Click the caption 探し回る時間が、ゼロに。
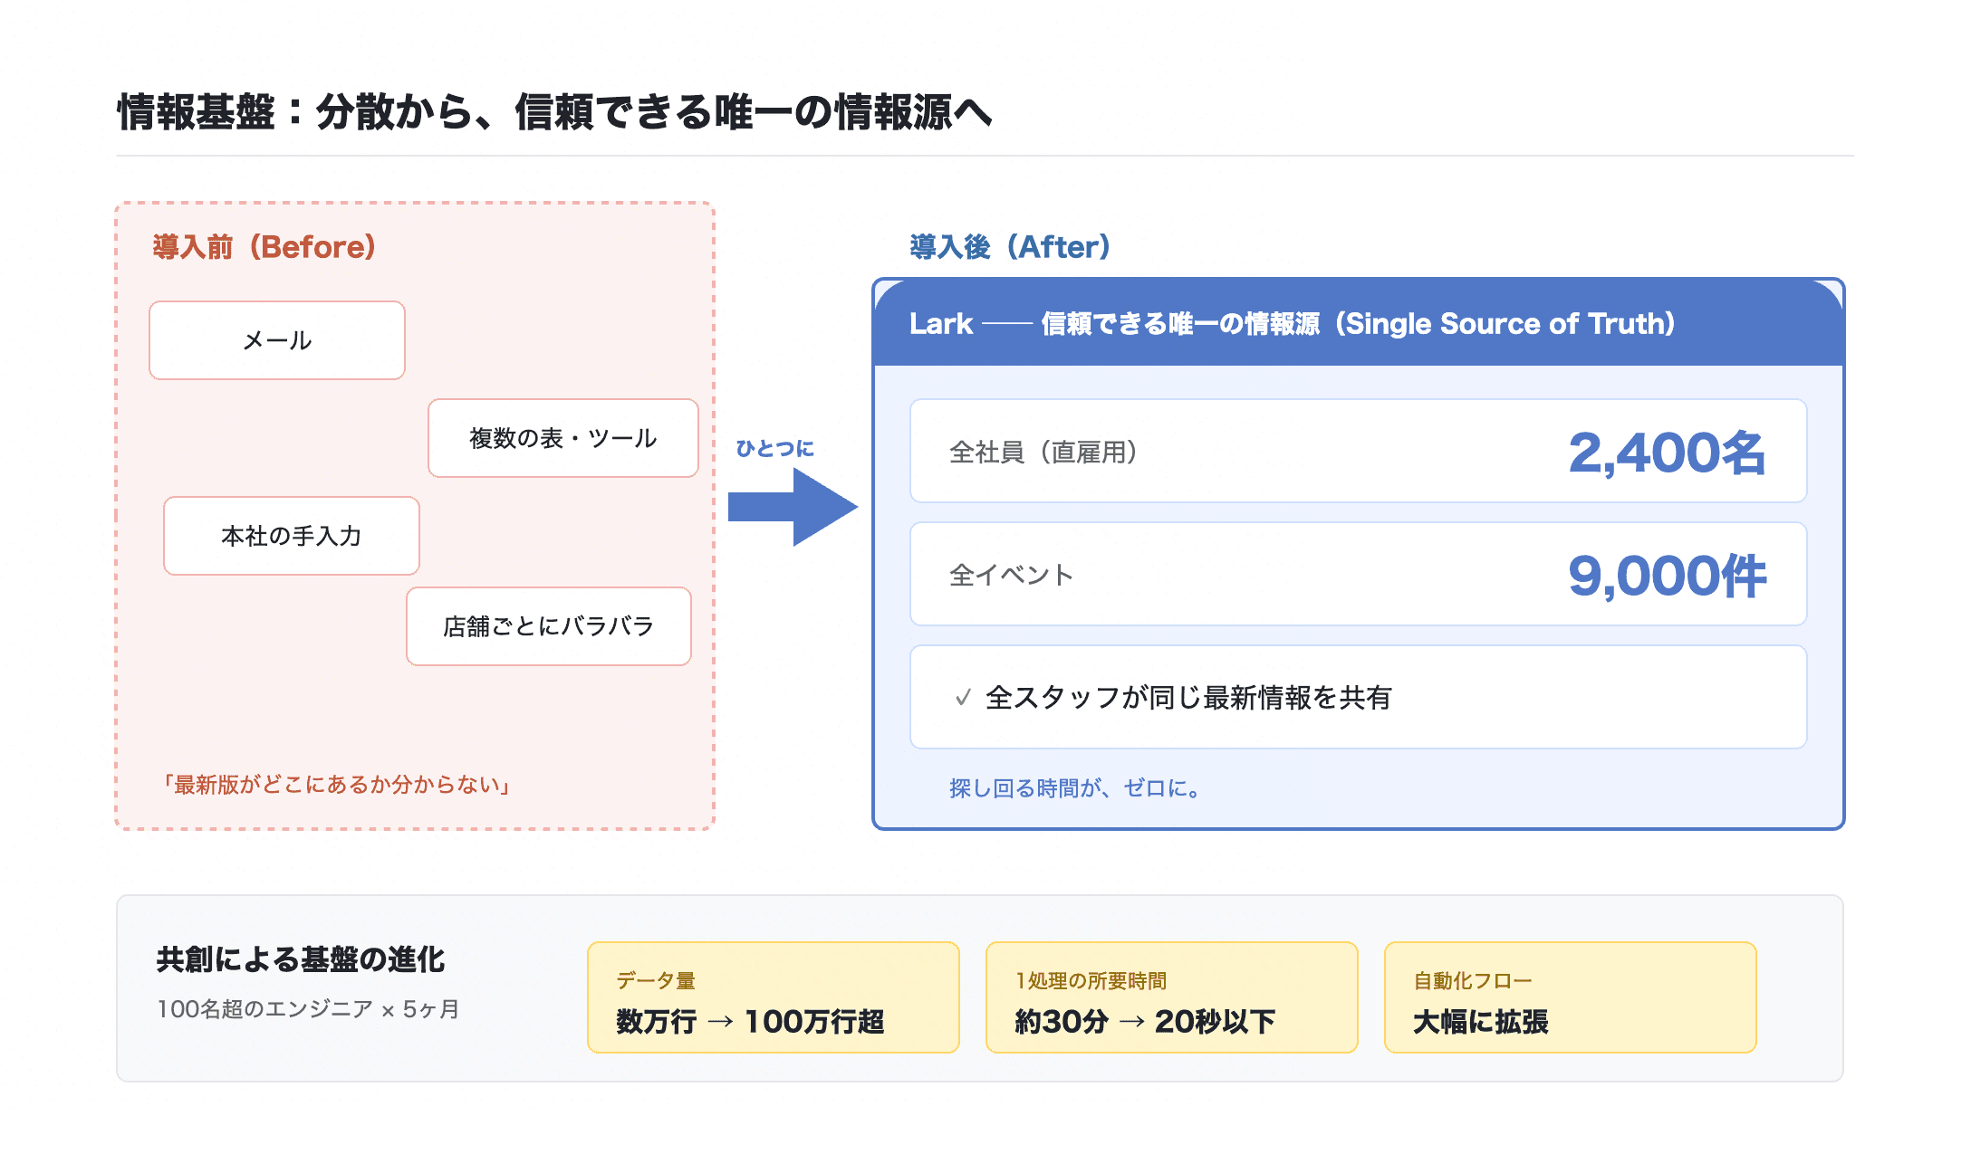The image size is (1971, 1173). 1076,788
